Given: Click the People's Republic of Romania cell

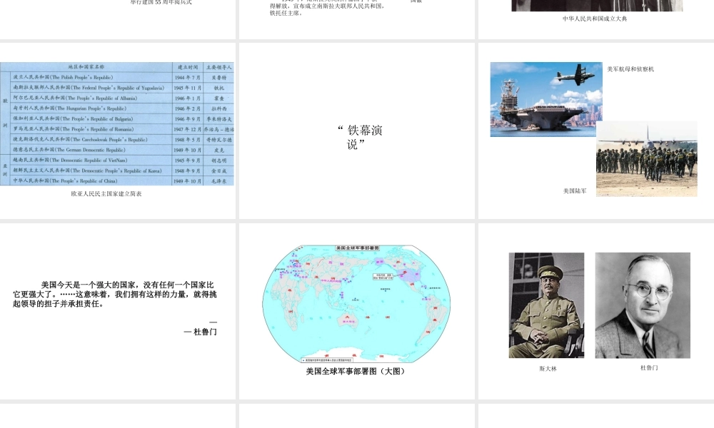Looking at the screenshot, I should click(91, 129).
